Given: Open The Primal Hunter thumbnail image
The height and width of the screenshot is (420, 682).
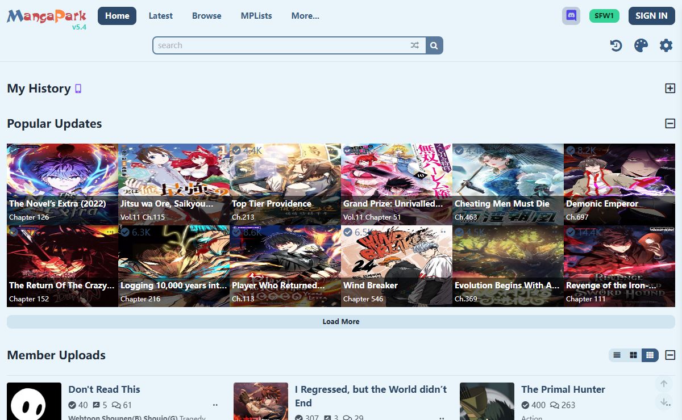Looking at the screenshot, I should pos(487,401).
